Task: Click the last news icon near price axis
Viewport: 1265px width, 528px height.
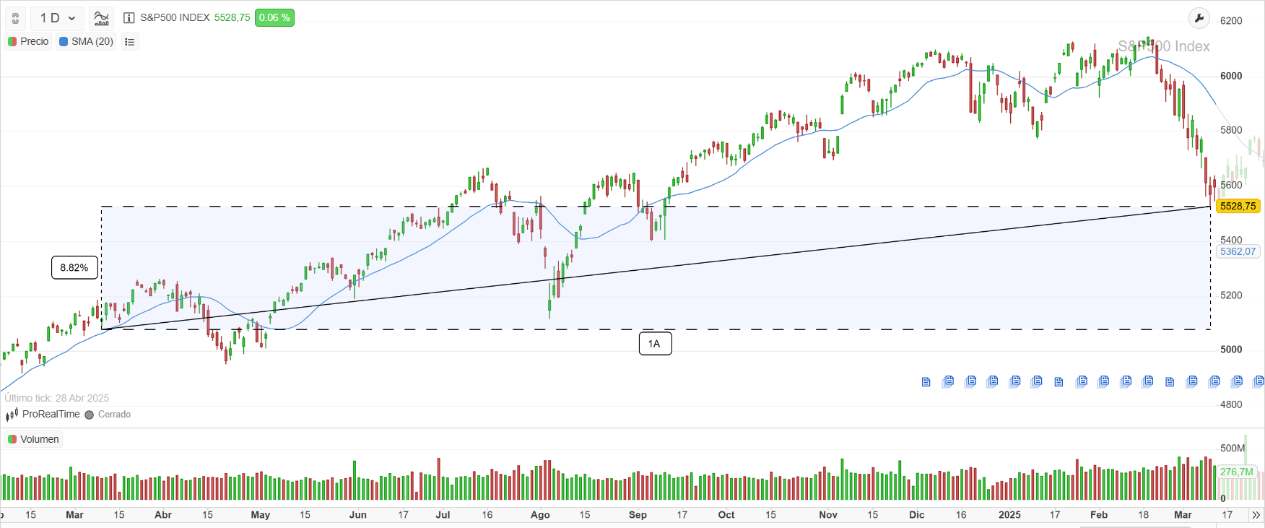Action: pyautogui.click(x=1259, y=381)
